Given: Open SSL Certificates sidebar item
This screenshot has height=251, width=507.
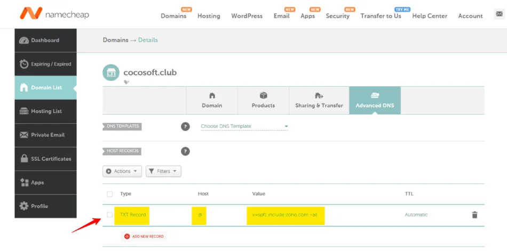Looking at the screenshot, I should [x=45, y=159].
